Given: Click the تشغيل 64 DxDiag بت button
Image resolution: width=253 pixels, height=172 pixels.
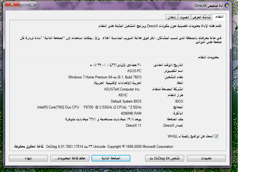Looking at the screenshot, I should (x=165, y=158).
